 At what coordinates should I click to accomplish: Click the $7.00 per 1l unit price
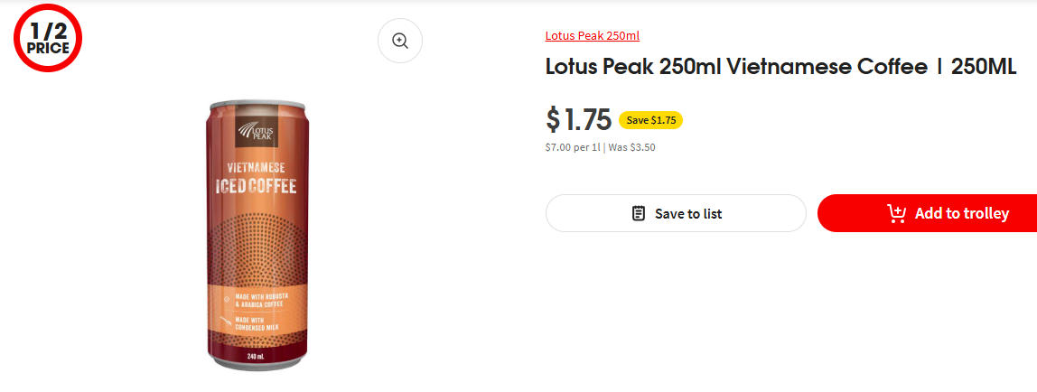(573, 147)
